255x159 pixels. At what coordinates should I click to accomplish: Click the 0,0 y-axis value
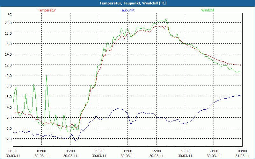[x=9, y=128]
